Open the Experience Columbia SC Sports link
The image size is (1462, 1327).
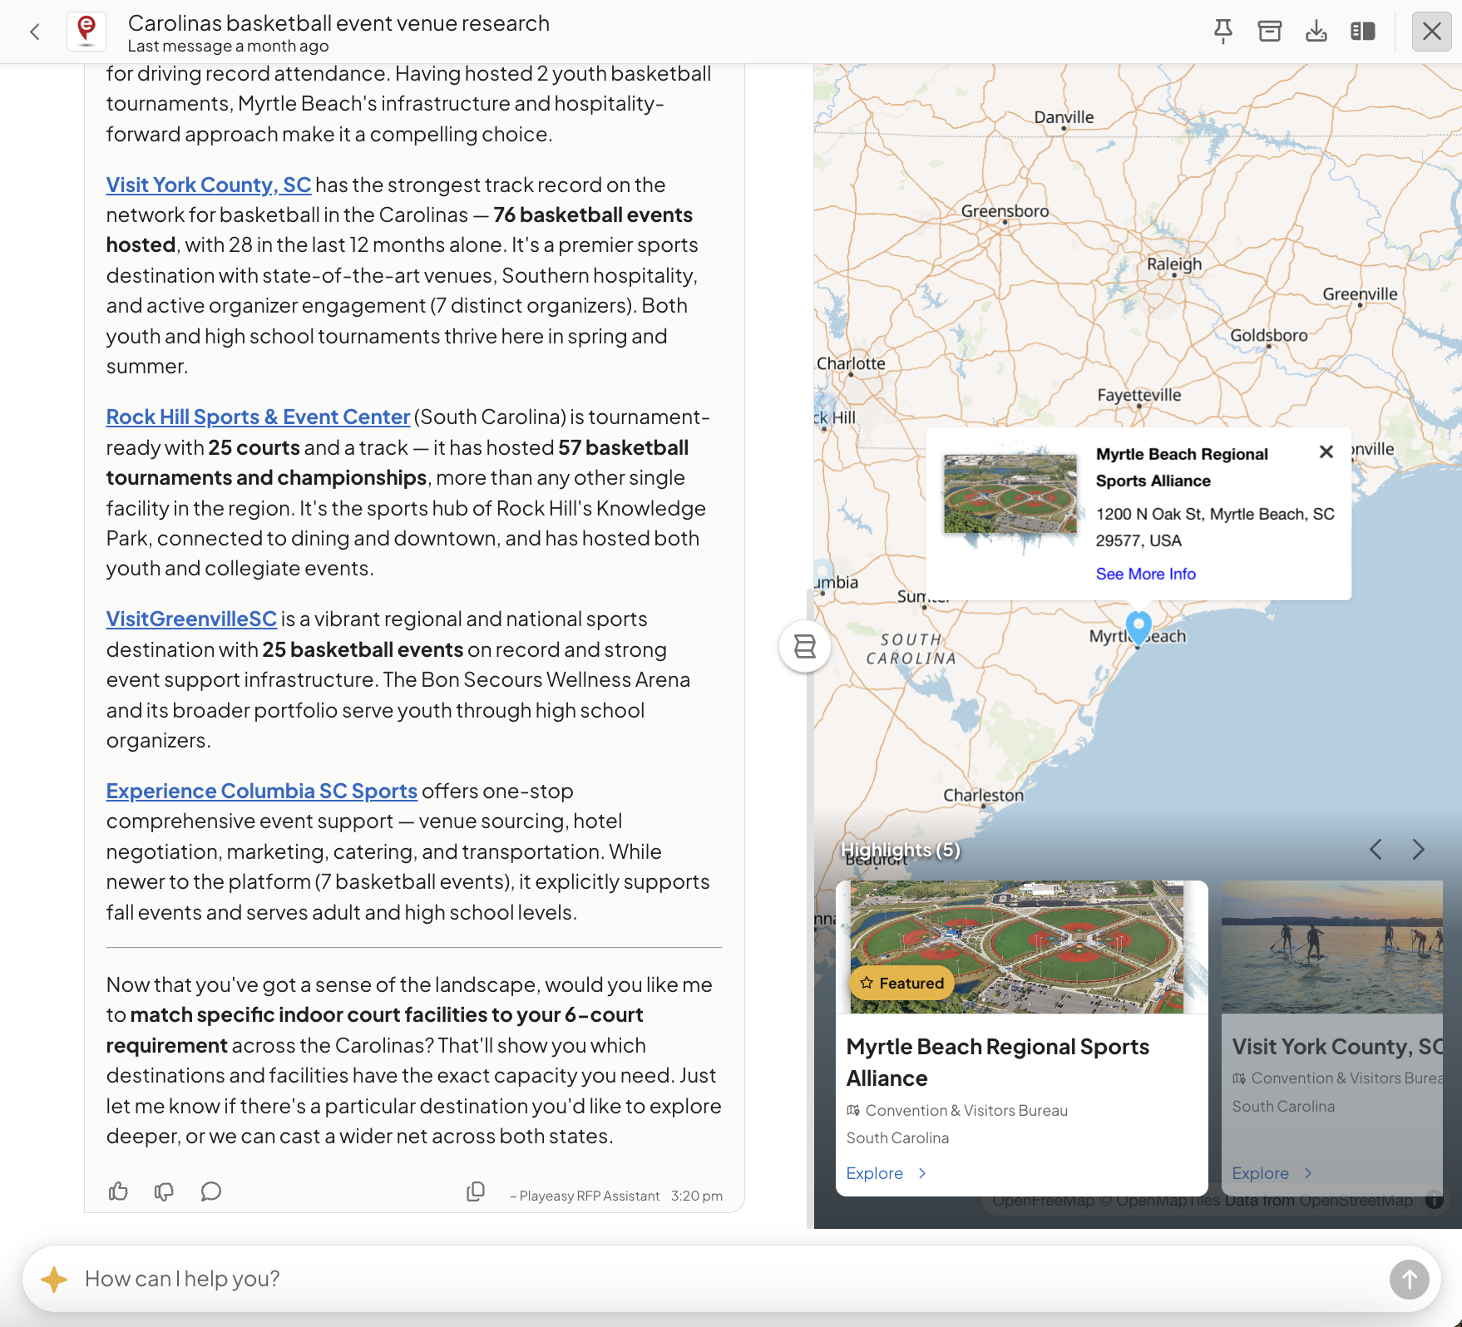[x=262, y=791]
